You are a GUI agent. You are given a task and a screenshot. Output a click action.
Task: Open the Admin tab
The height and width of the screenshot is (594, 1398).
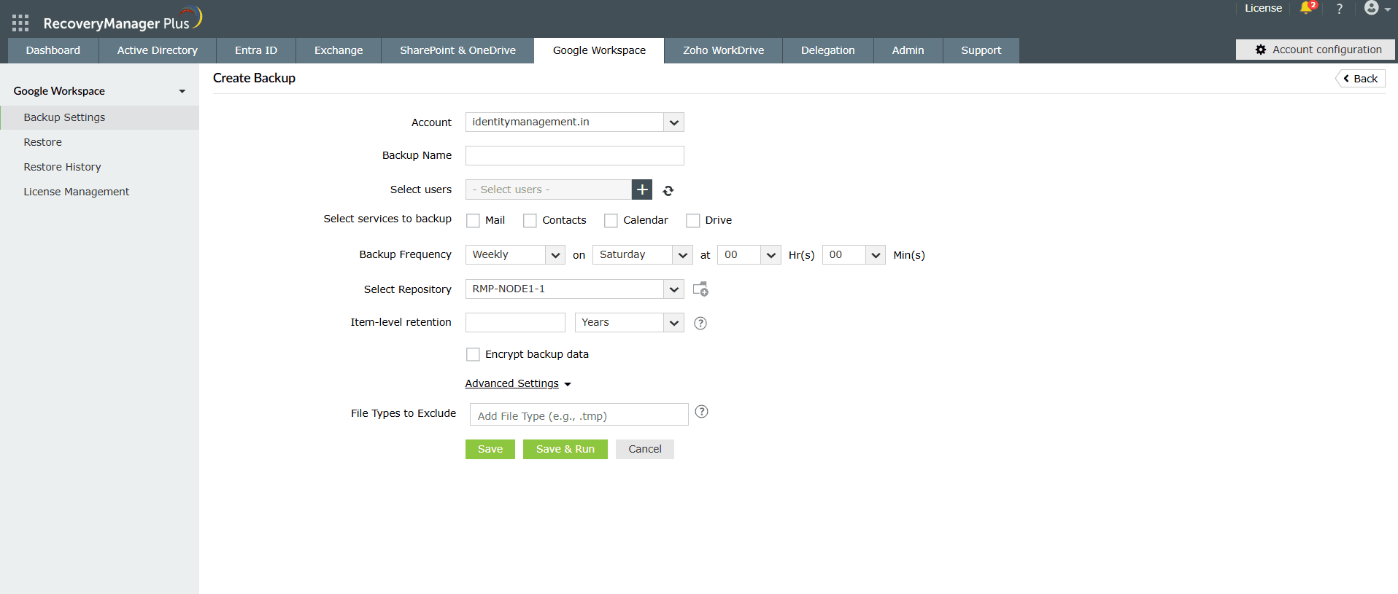(x=908, y=50)
